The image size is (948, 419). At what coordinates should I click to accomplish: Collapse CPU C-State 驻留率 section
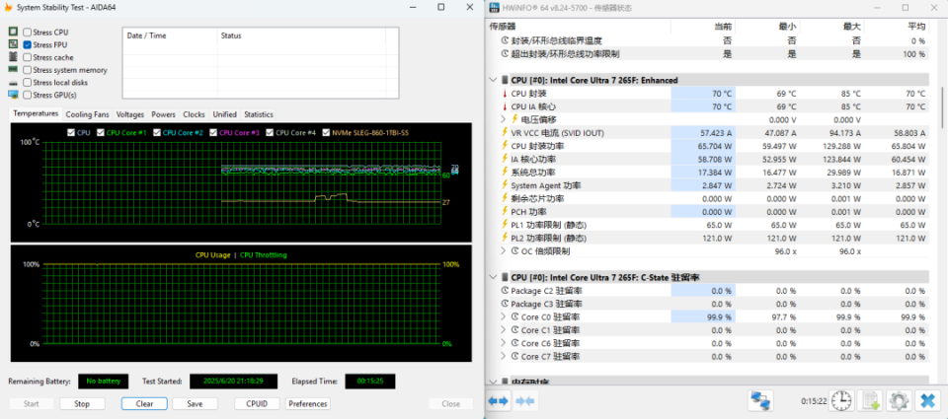click(494, 277)
